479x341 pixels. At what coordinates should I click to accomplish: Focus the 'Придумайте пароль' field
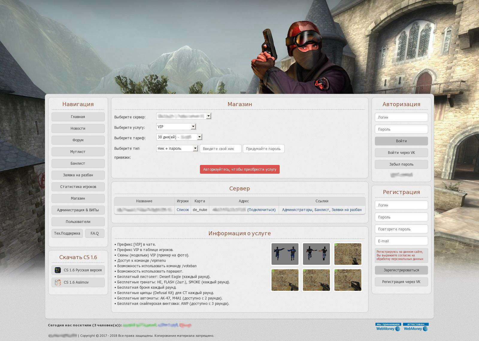[x=263, y=149]
